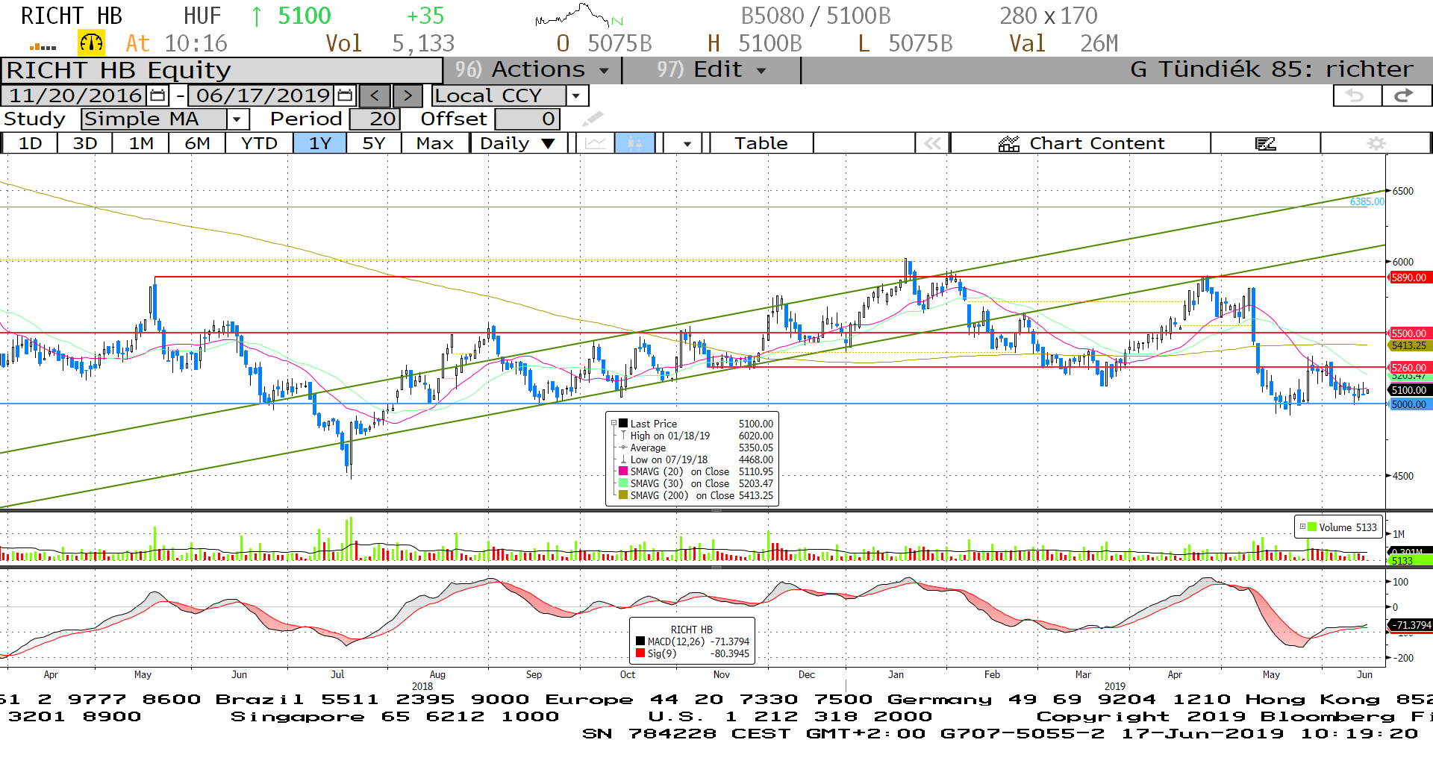This screenshot has width=1433, height=775.
Task: Select the 3D time range tab
Action: pyautogui.click(x=85, y=143)
